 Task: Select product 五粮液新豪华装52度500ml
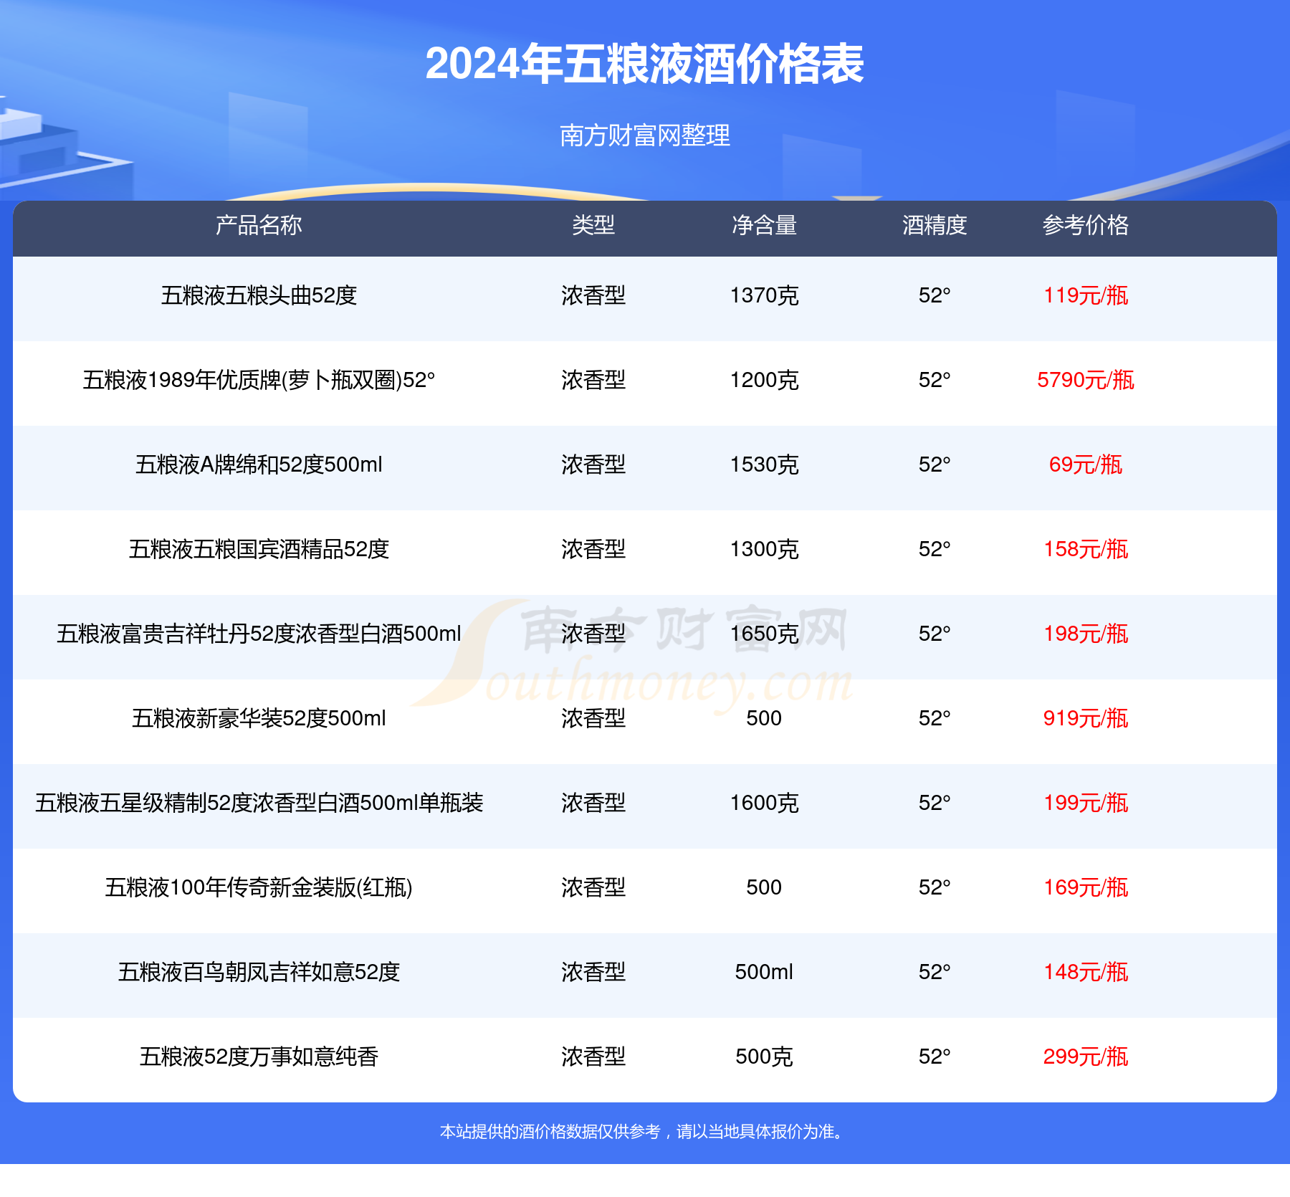point(259,718)
